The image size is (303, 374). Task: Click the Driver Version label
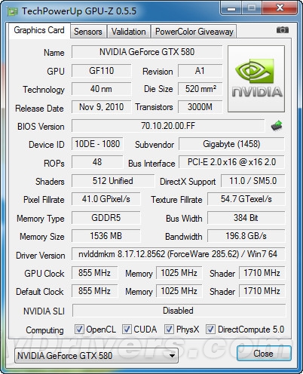point(41,256)
